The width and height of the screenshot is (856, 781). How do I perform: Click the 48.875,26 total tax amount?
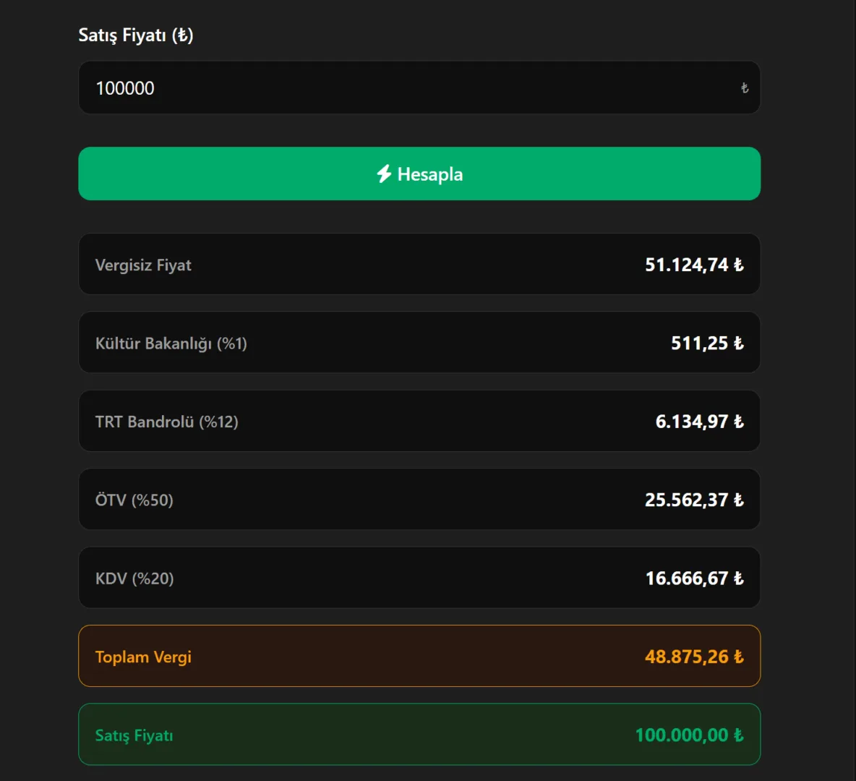click(x=687, y=657)
